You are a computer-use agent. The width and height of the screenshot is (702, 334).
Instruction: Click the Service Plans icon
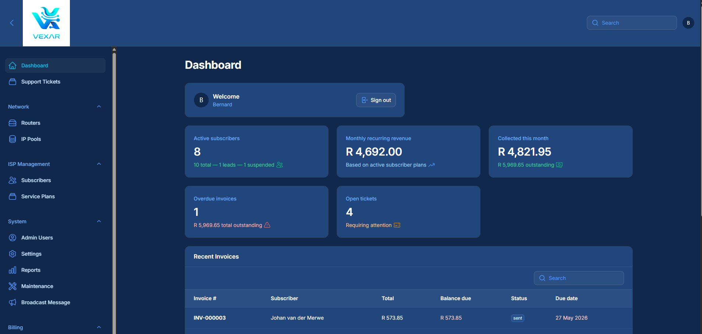point(13,196)
